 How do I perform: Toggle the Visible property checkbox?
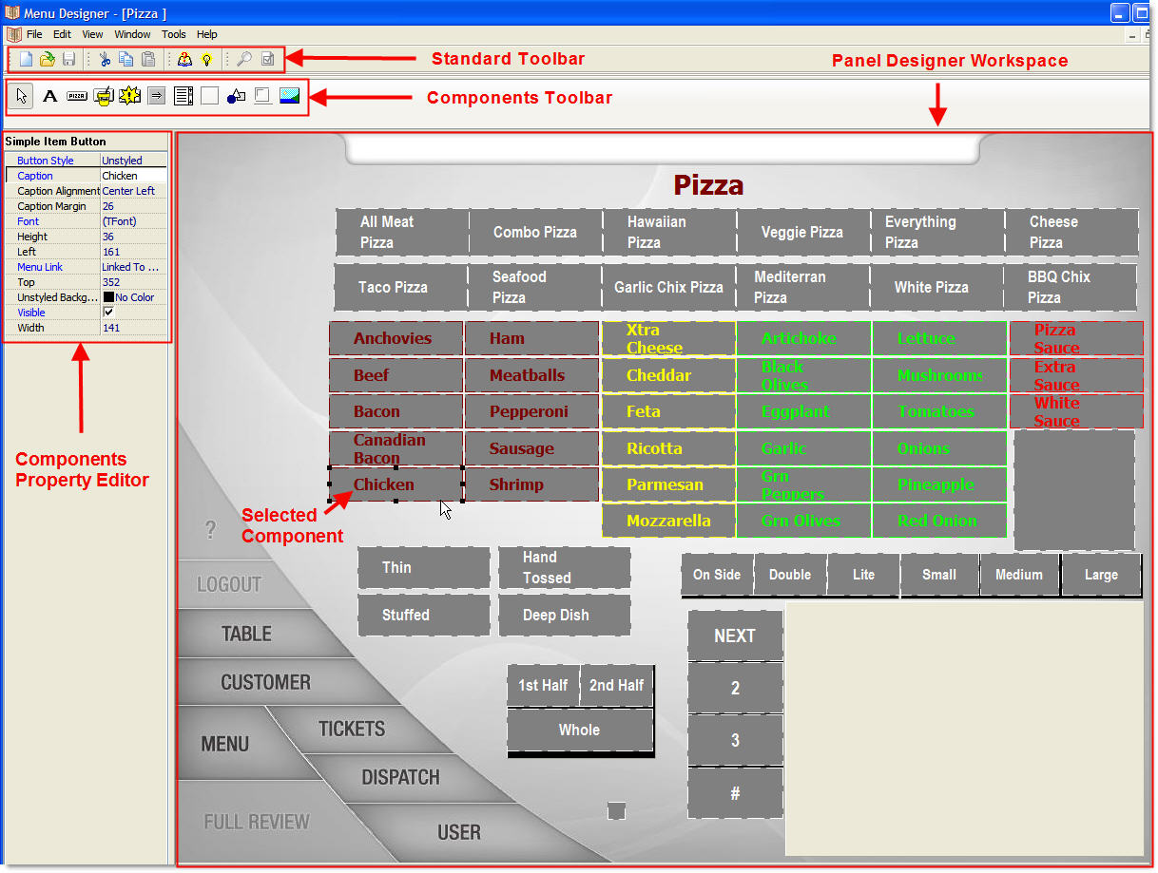pos(108,313)
